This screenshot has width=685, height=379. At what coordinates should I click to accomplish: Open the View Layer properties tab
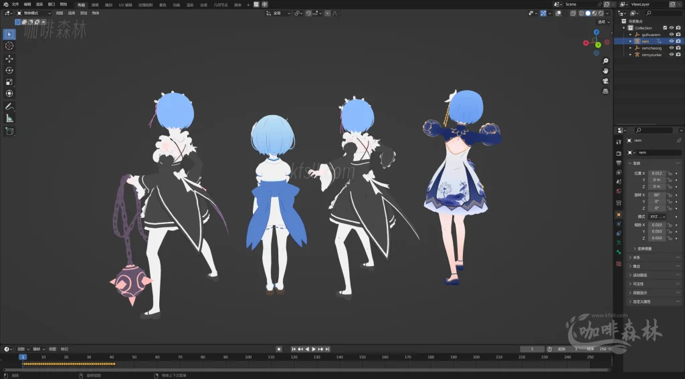619,172
